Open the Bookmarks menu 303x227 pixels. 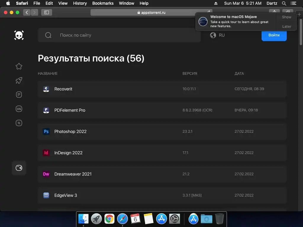click(103, 3)
